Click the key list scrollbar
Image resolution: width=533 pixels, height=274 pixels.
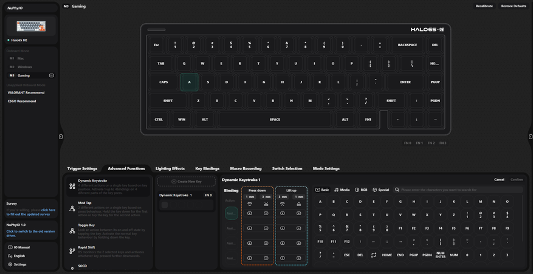(523, 217)
